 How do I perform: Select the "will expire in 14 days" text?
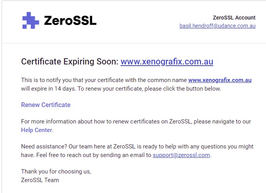pos(48,89)
